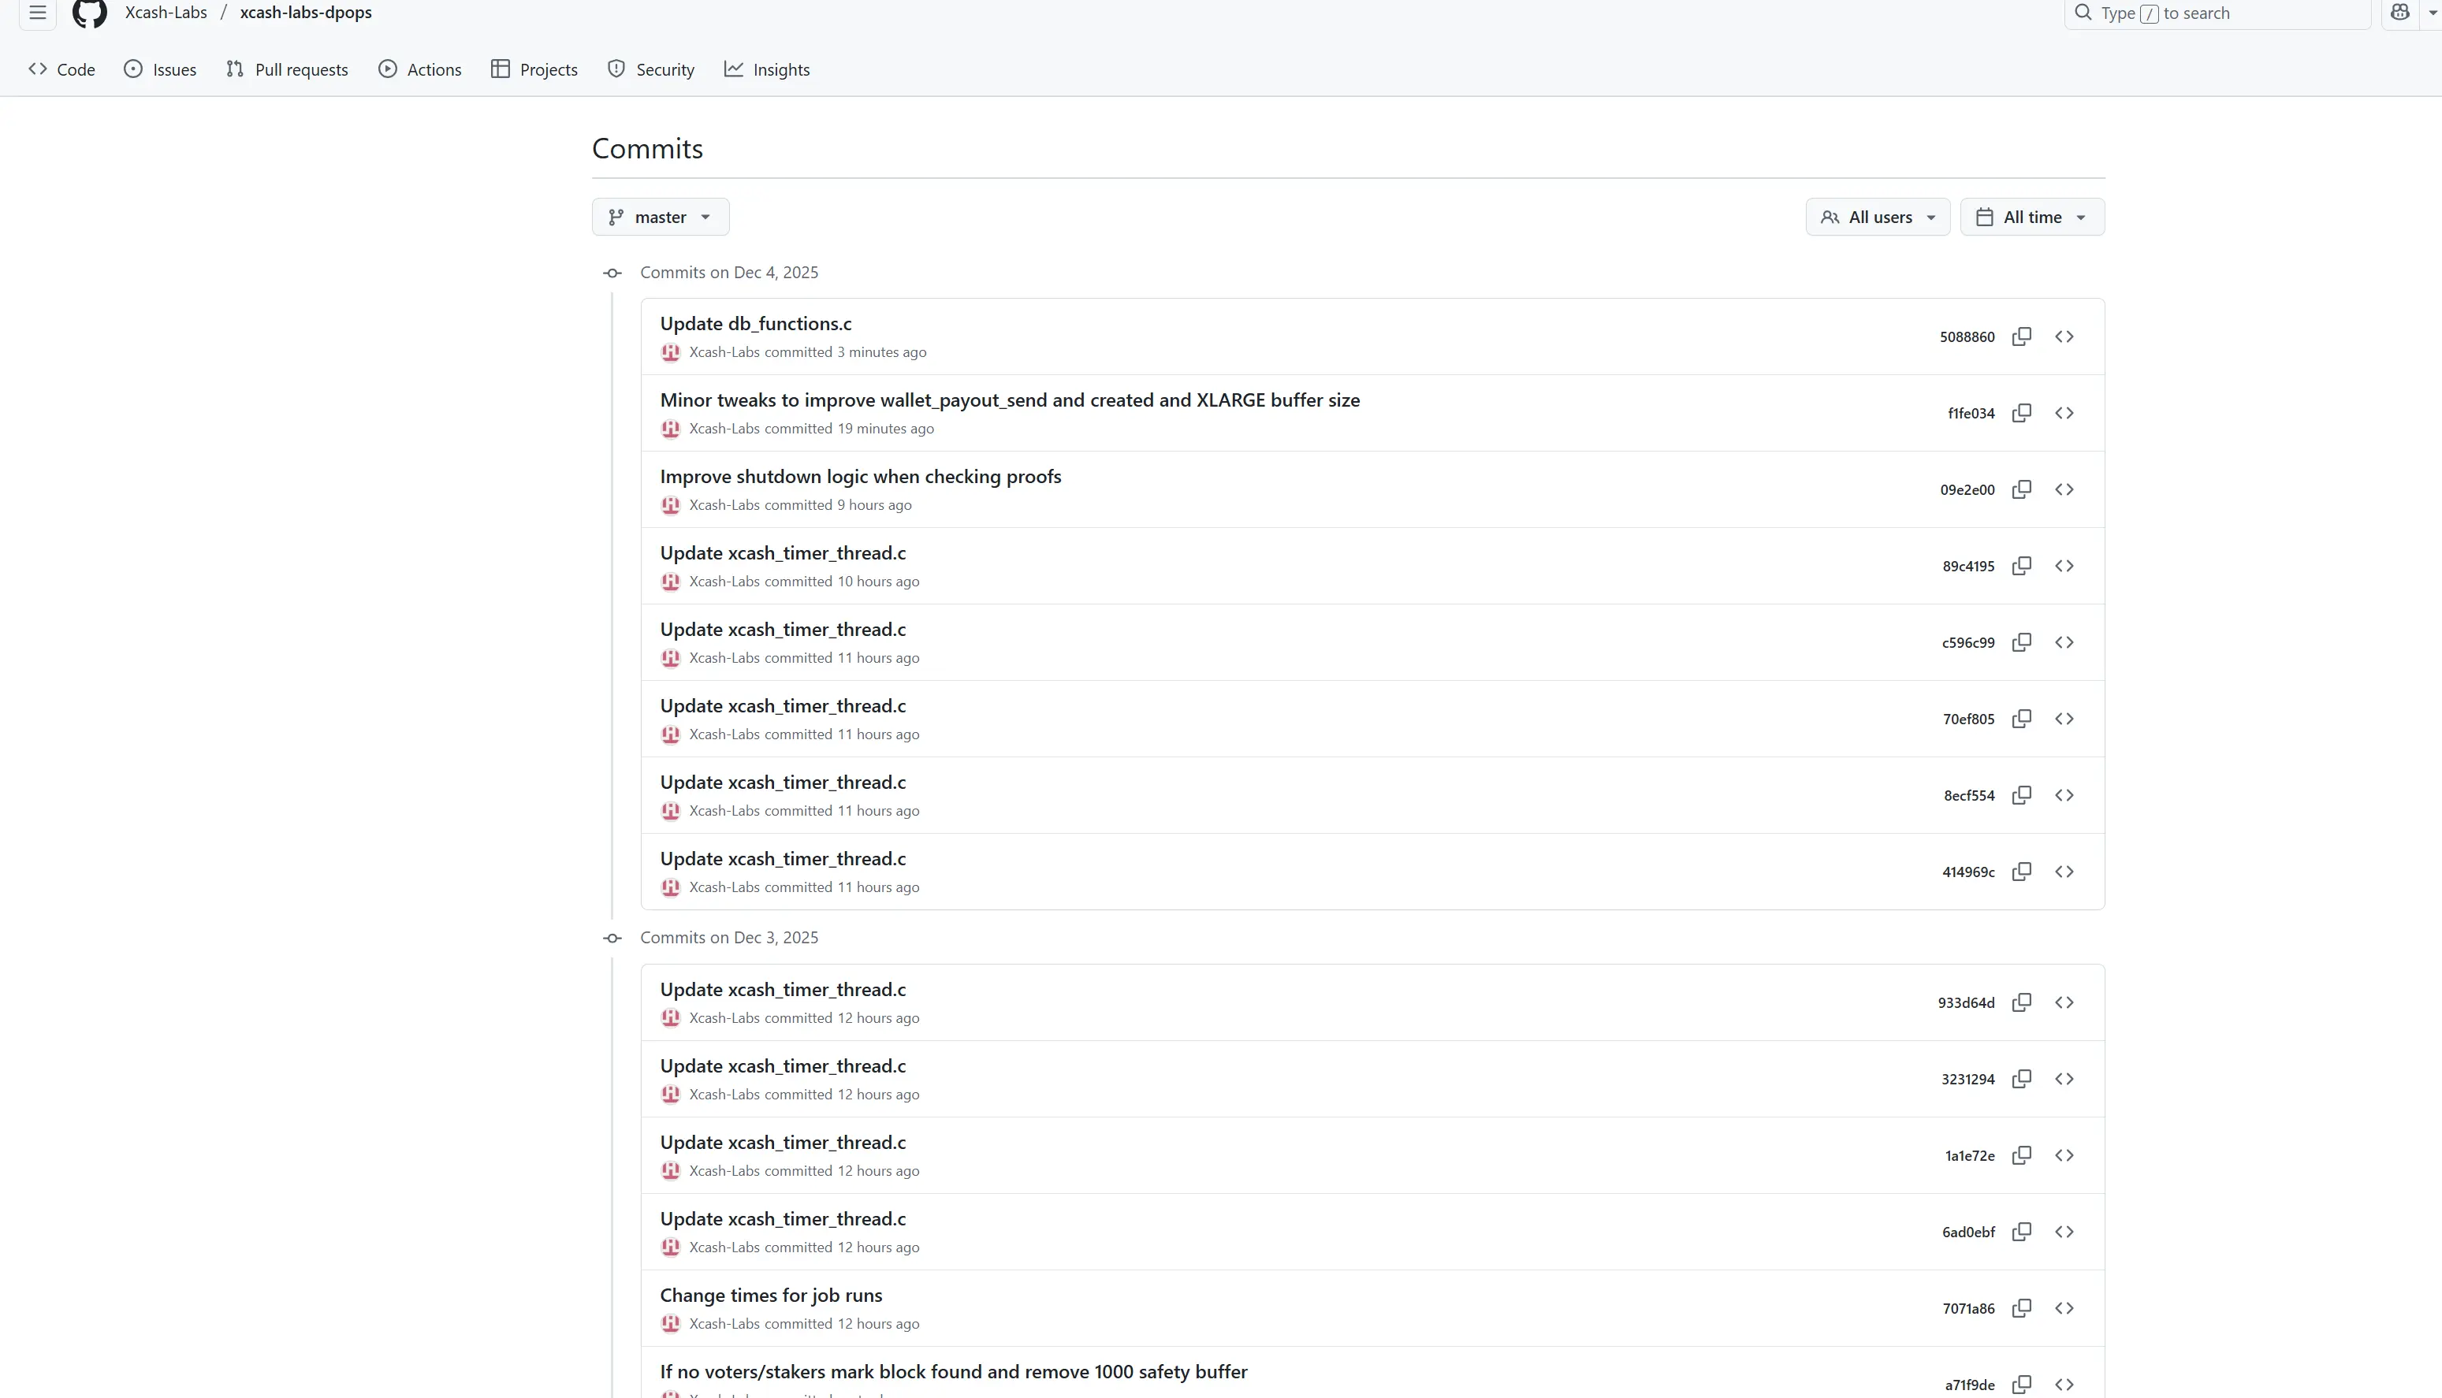Open commit 'Improve shutdown logic when checking proofs'

[x=861, y=476]
